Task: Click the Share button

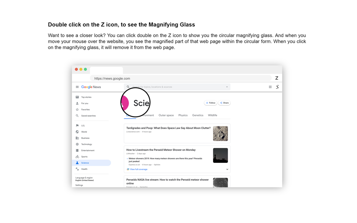Action: pos(224,103)
